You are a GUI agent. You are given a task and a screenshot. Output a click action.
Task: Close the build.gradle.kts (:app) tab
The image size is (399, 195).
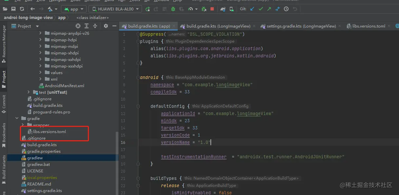click(x=174, y=26)
